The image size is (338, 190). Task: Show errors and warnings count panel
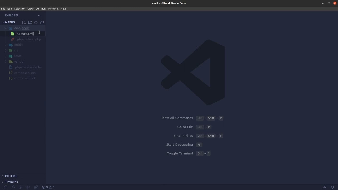coord(48,187)
